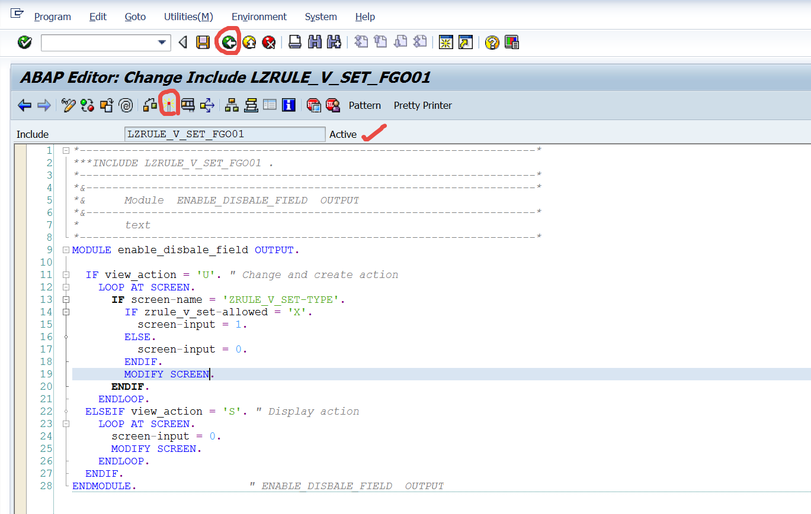
Task: Collapse the MODULE block at line 9
Action: pyautogui.click(x=66, y=250)
